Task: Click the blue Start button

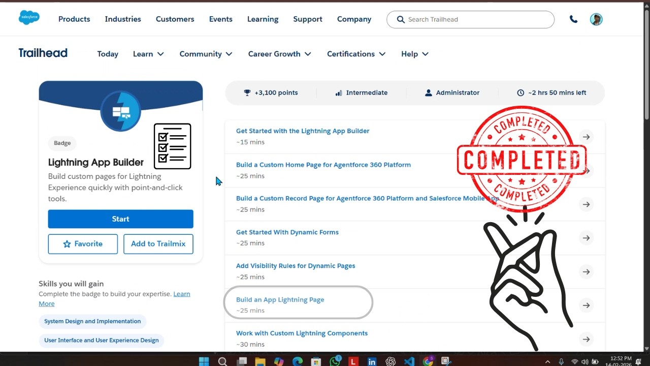Action: point(120,219)
